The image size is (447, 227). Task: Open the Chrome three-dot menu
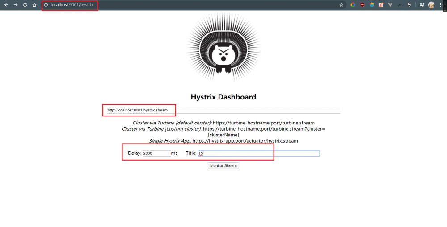click(x=440, y=5)
